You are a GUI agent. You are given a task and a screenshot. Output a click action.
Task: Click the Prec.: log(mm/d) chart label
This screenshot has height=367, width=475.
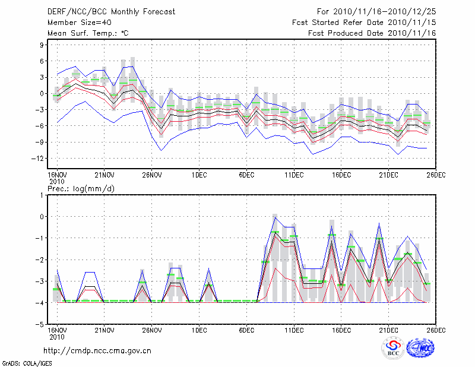(x=81, y=189)
